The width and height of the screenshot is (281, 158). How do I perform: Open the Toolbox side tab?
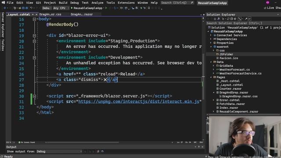(3, 45)
